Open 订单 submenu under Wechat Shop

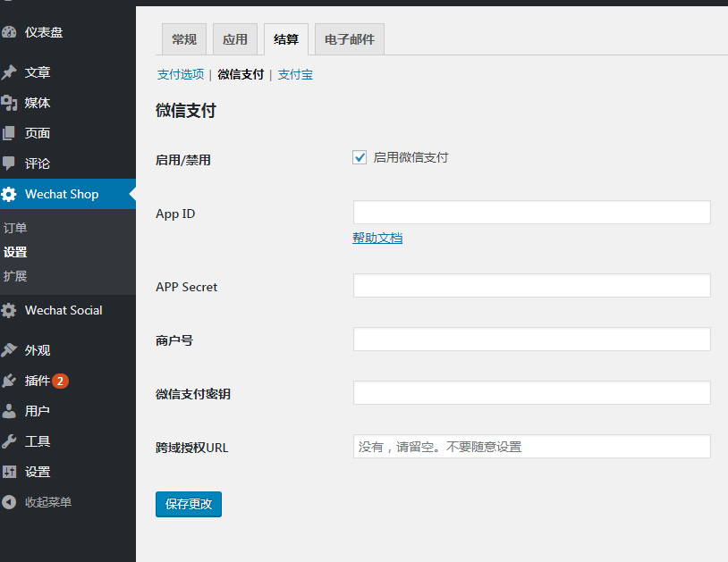(x=15, y=228)
